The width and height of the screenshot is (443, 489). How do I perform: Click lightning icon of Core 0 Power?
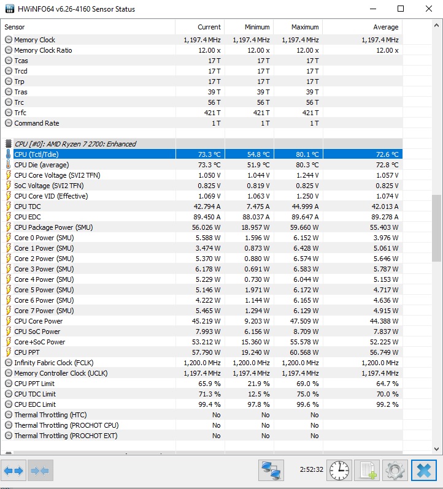(x=9, y=238)
